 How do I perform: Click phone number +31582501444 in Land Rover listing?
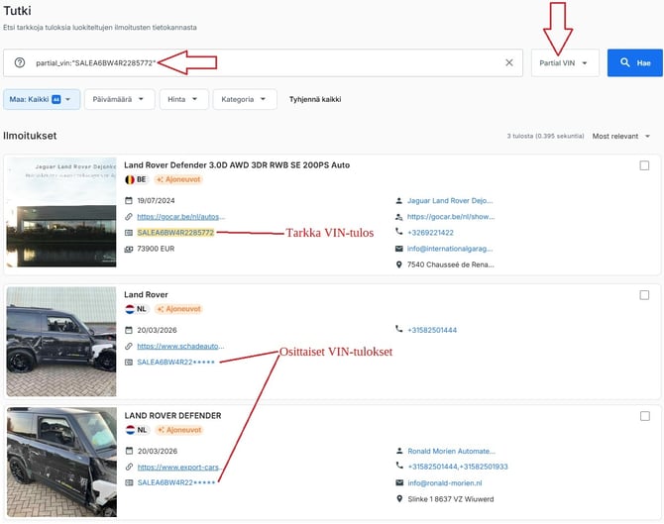tap(431, 330)
